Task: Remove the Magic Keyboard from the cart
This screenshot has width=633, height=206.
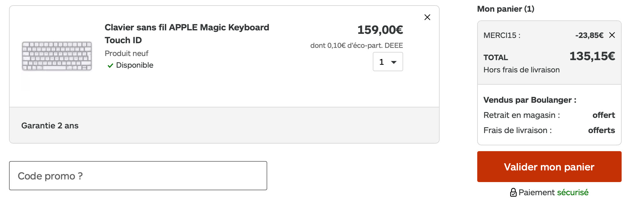Action: click(427, 17)
